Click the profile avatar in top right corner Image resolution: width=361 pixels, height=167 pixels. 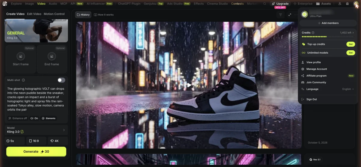tap(356, 4)
